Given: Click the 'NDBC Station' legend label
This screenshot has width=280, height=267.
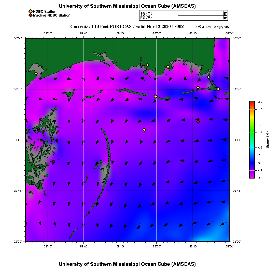Looking at the screenshot, I should point(45,11).
